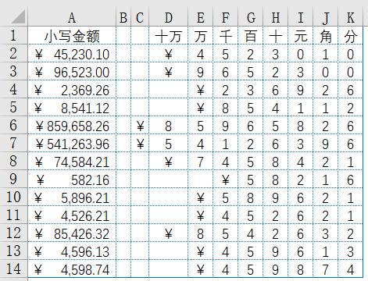Click the 分 header cell
Screen dimensions: 368x281
pos(350,36)
